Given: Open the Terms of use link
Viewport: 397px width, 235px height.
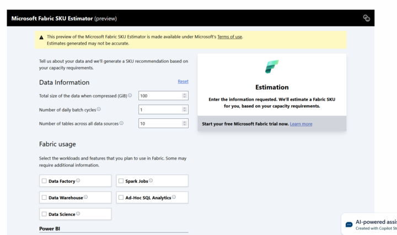Looking at the screenshot, I should [229, 37].
